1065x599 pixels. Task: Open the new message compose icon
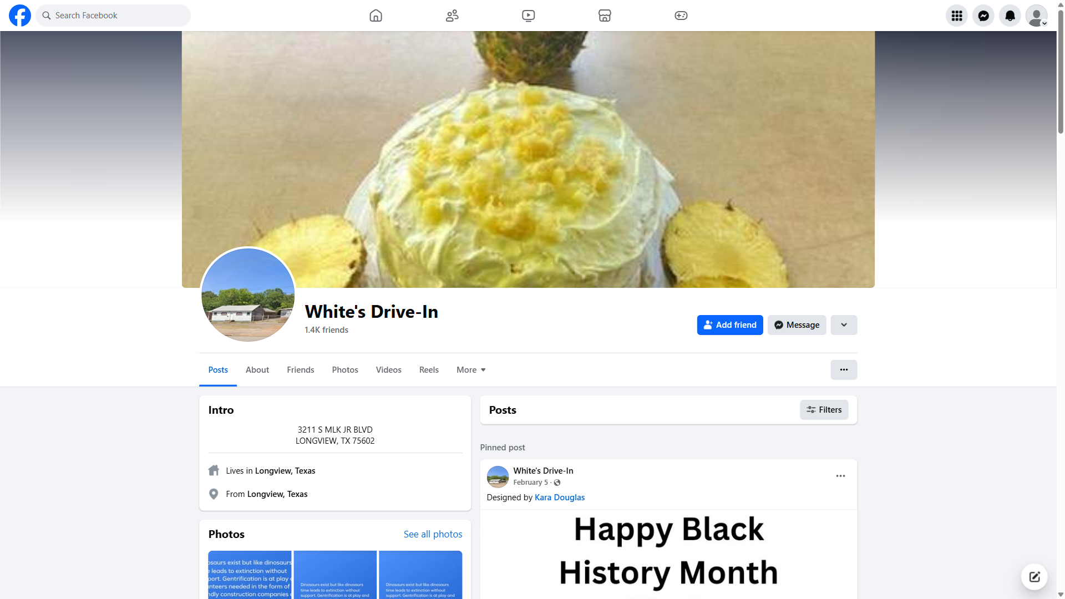point(1034,577)
